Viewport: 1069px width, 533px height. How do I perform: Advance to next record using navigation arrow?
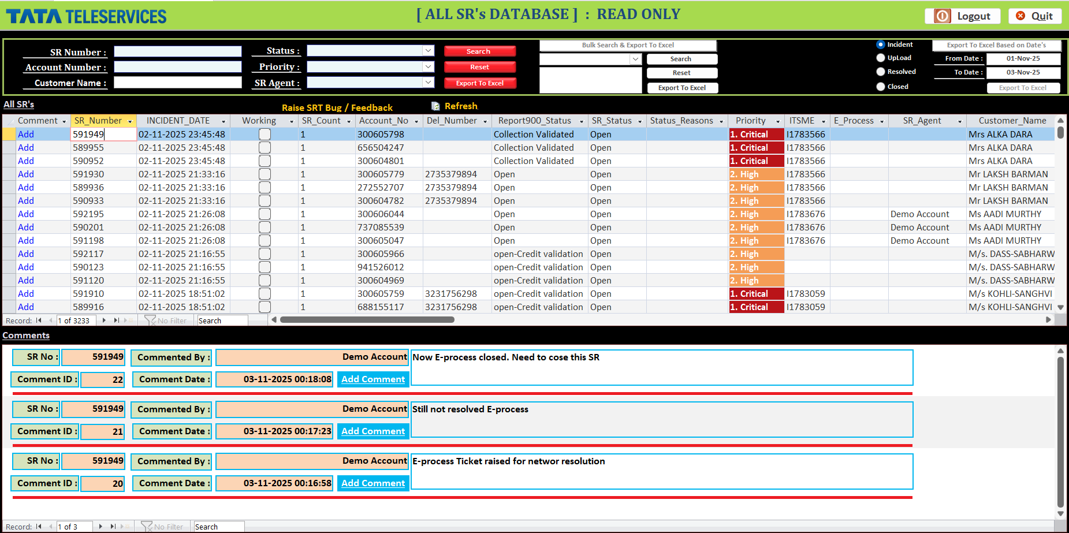tap(103, 320)
